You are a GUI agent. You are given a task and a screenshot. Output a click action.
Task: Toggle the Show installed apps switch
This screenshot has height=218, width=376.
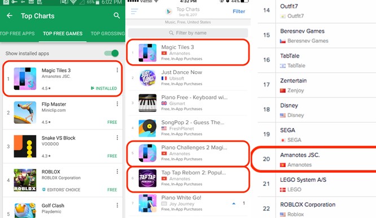coord(112,53)
